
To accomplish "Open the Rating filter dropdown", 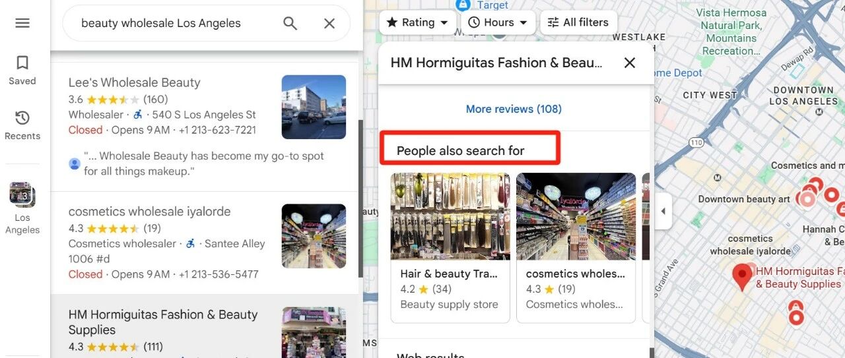I will pyautogui.click(x=418, y=22).
